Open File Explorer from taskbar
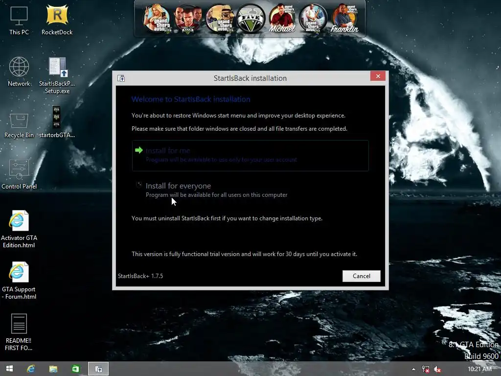This screenshot has height=376, width=501. [x=53, y=369]
